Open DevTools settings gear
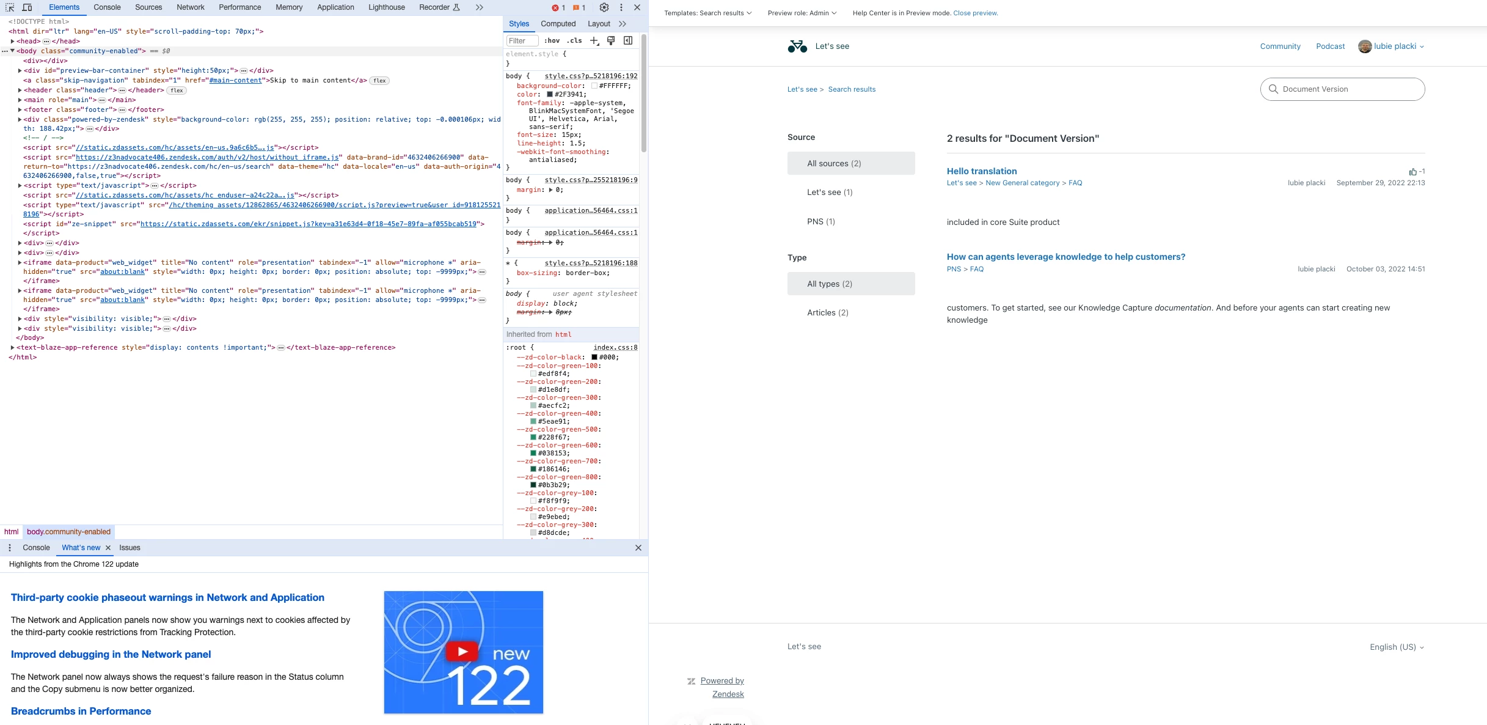The image size is (1487, 725). point(604,7)
